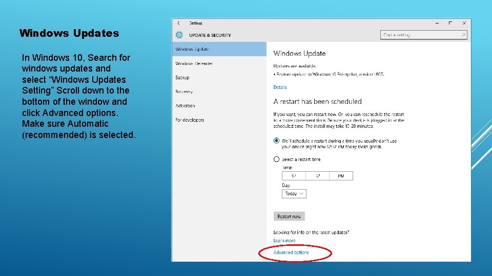This screenshot has width=492, height=276.
Task: Open the For developers section
Action: pos(219,120)
